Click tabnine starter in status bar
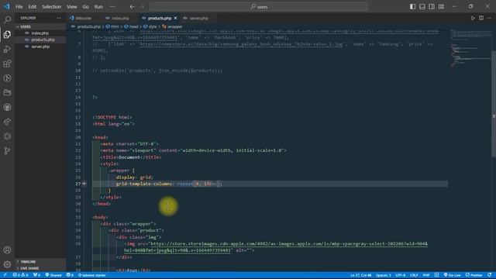The image size is (496, 279). click(91, 275)
